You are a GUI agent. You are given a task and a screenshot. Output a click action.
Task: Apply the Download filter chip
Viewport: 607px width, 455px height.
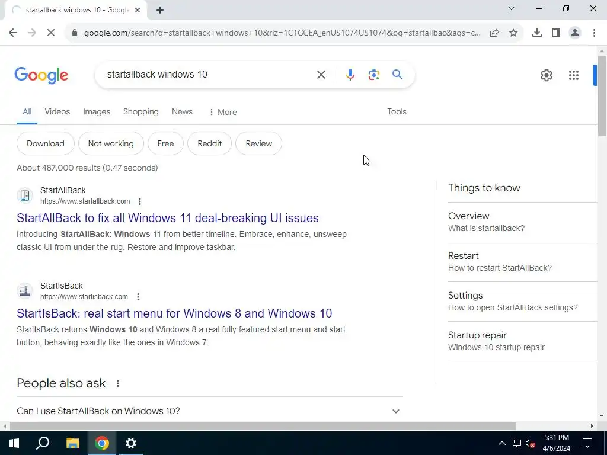[x=45, y=143]
